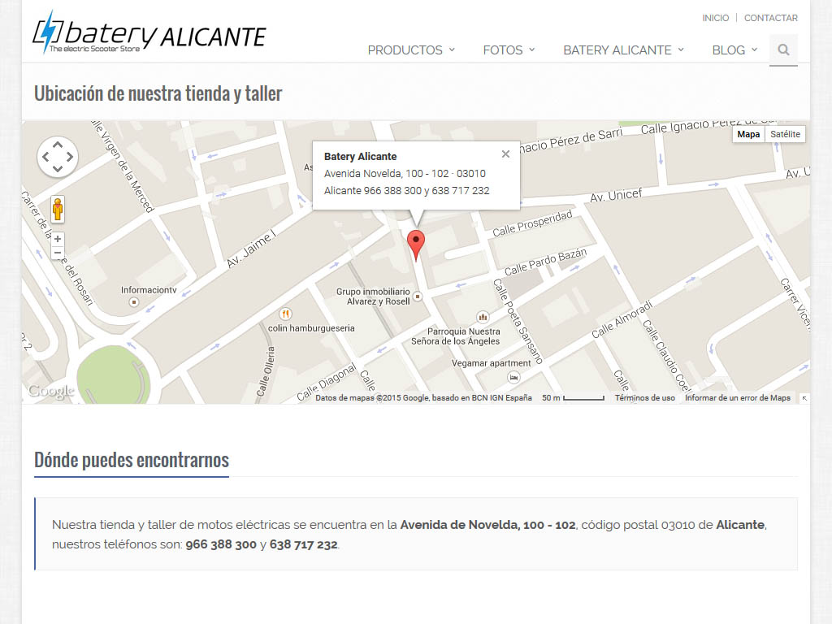The width and height of the screenshot is (832, 624).
Task: Expand the FOTOS menu chevron
Action: pyautogui.click(x=531, y=50)
